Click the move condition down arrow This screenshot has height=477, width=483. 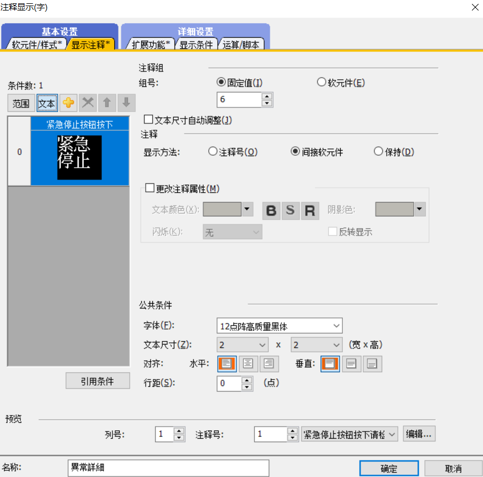click(x=126, y=103)
